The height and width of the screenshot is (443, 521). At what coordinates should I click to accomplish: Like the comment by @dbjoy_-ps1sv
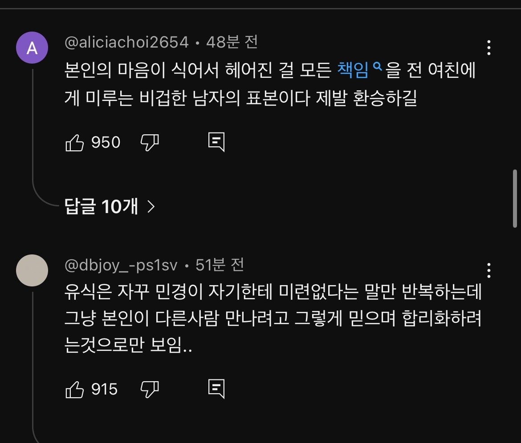click(x=75, y=390)
